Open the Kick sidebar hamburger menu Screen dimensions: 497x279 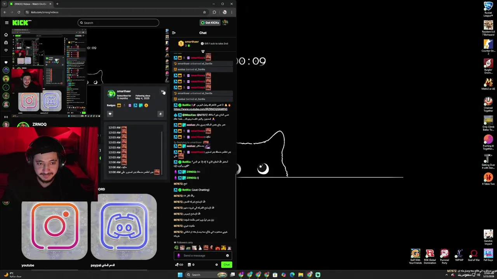pos(7,23)
